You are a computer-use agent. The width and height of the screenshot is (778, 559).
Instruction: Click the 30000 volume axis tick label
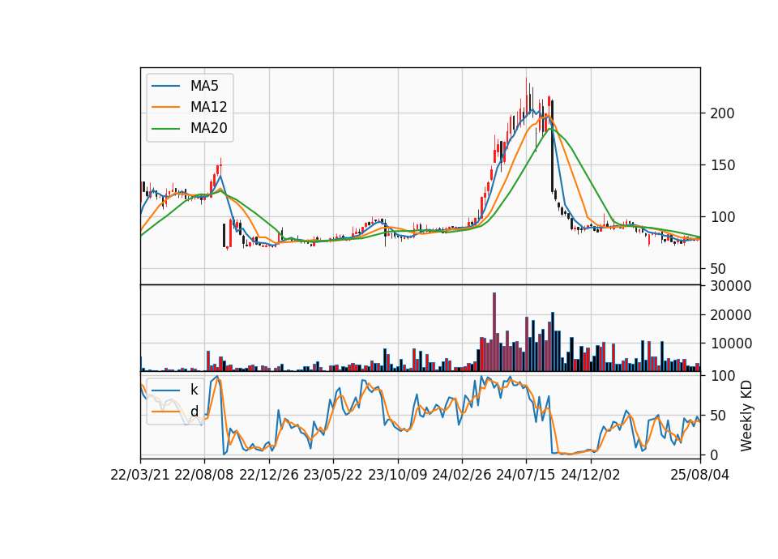click(731, 286)
